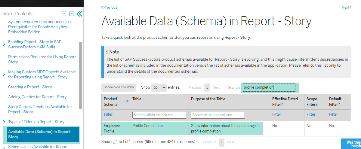Click Effective Dated Filter column header
The width and height of the screenshot is (361, 149).
(x=287, y=102)
